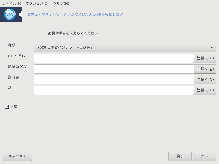Click folder icon beside PKCS #12 field
Image resolution: width=219 pixels, height=164 pixels.
198,58
